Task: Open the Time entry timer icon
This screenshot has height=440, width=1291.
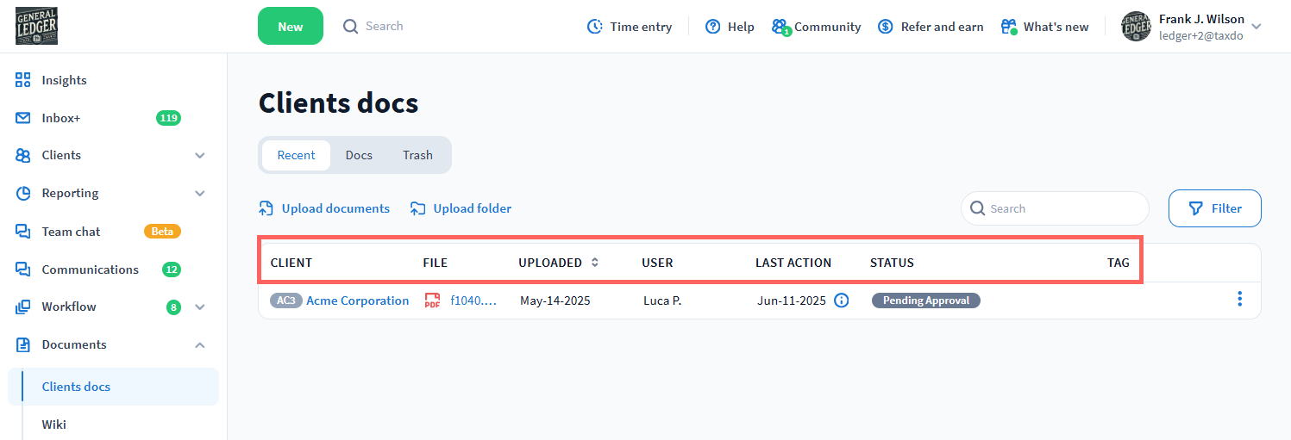Action: 595,27
